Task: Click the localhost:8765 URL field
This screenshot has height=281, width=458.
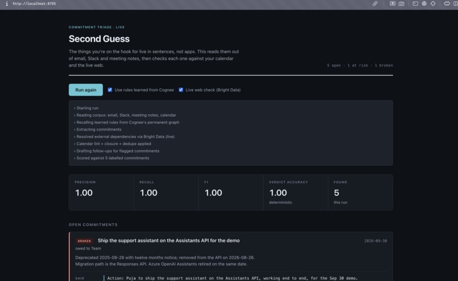Action: 34,3
